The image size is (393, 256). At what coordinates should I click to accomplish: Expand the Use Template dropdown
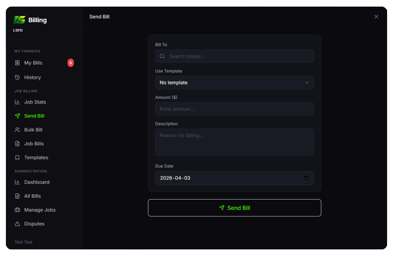click(x=234, y=83)
